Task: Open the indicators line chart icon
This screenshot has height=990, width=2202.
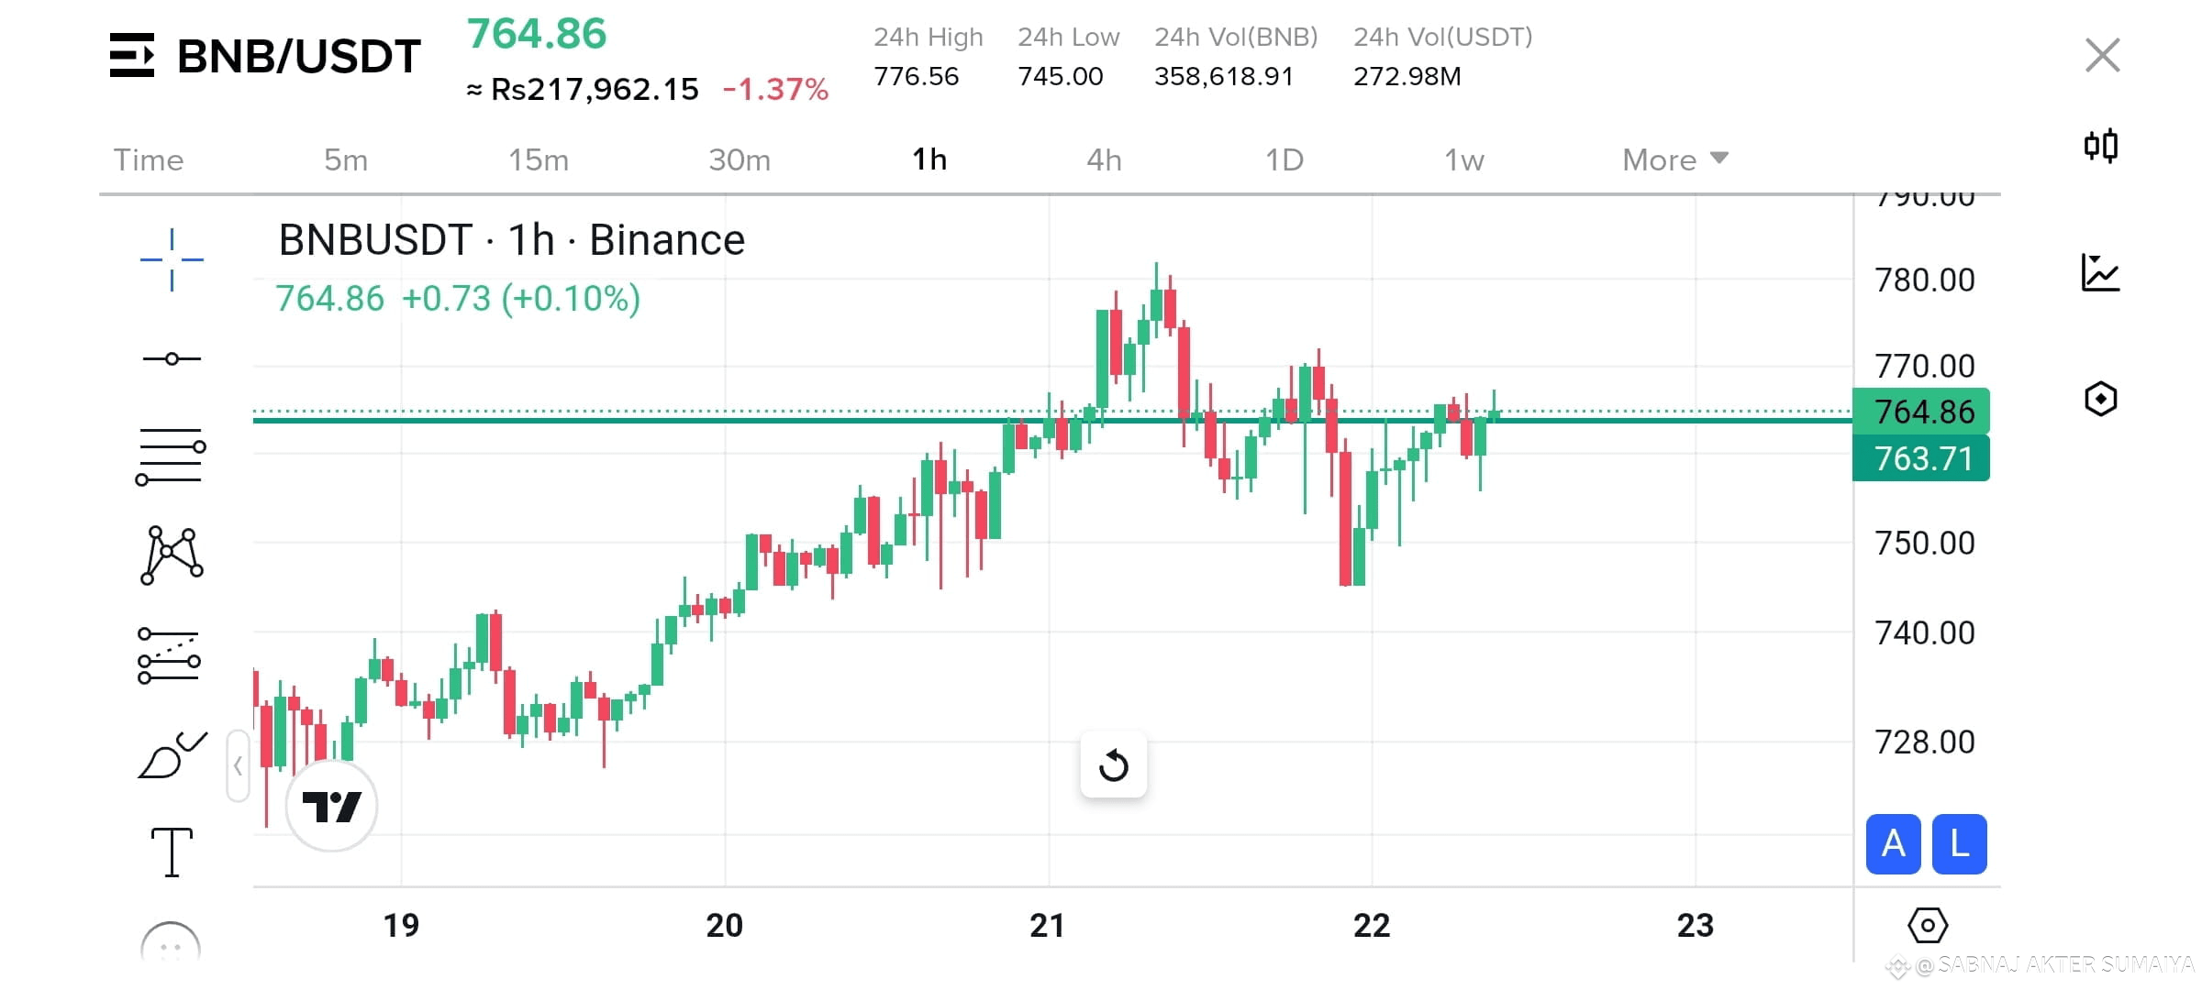Action: tap(2100, 272)
